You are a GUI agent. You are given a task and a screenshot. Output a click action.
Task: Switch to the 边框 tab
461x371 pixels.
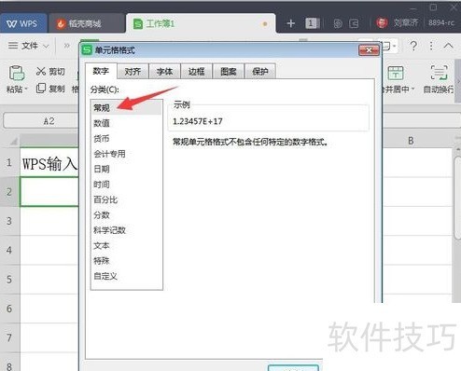point(196,72)
